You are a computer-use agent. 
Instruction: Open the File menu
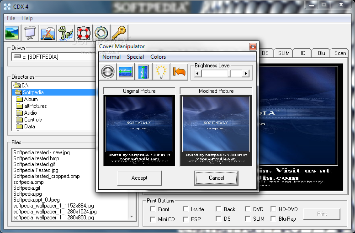(x=11, y=18)
